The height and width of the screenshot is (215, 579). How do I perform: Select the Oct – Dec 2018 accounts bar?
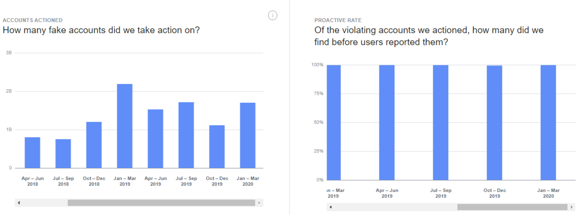coord(94,145)
